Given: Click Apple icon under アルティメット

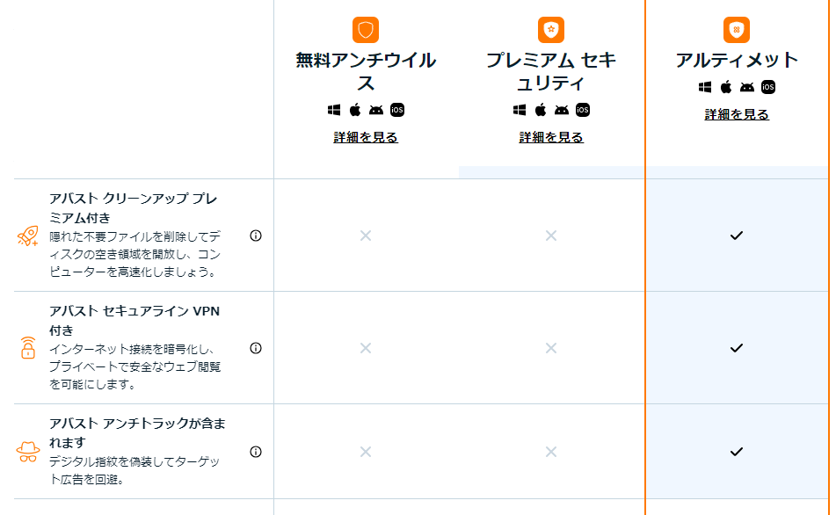Looking at the screenshot, I should point(726,87).
